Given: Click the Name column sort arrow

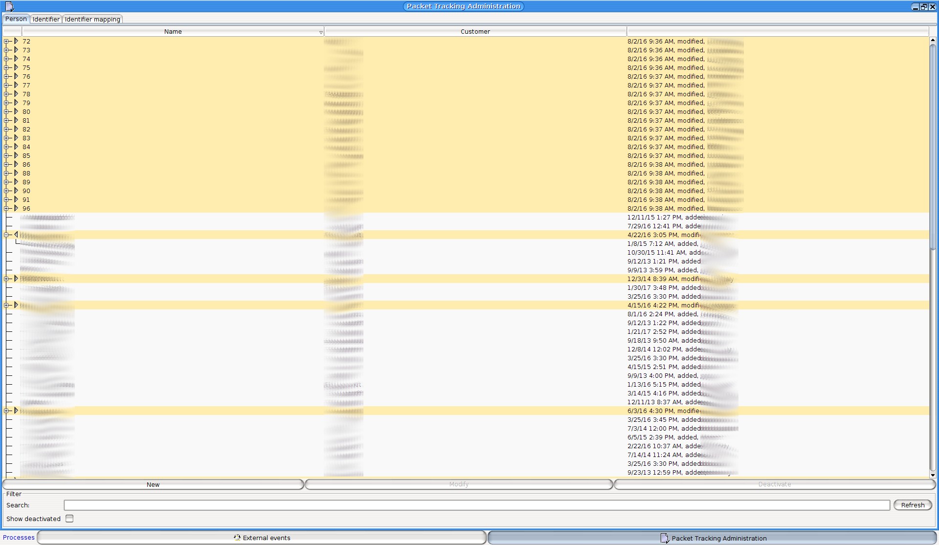Looking at the screenshot, I should pos(321,32).
